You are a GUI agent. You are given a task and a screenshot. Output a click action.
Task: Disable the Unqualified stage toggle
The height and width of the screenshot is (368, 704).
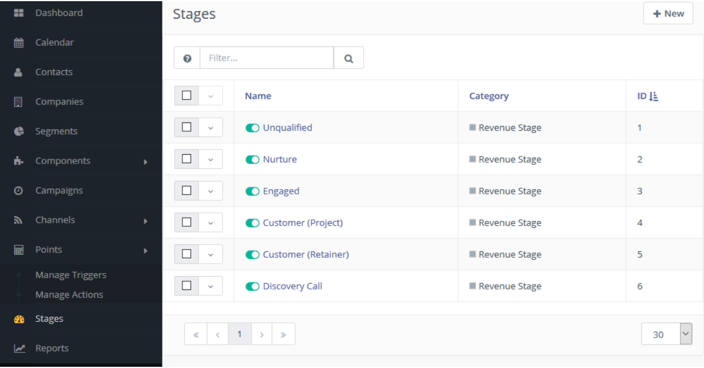pos(252,128)
